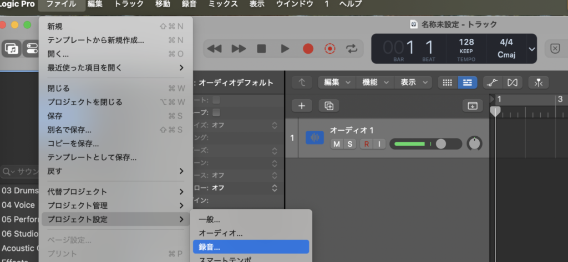The width and height of the screenshot is (568, 262).
Task: Click the オーディオ 1 track waveform icon
Action: click(315, 137)
